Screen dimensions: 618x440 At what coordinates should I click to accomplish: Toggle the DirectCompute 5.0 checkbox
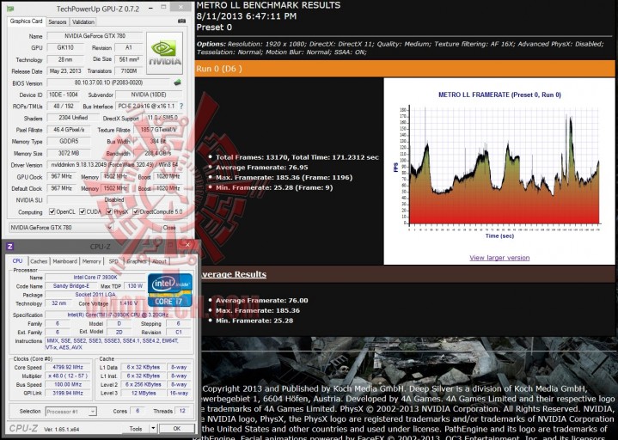pos(136,211)
